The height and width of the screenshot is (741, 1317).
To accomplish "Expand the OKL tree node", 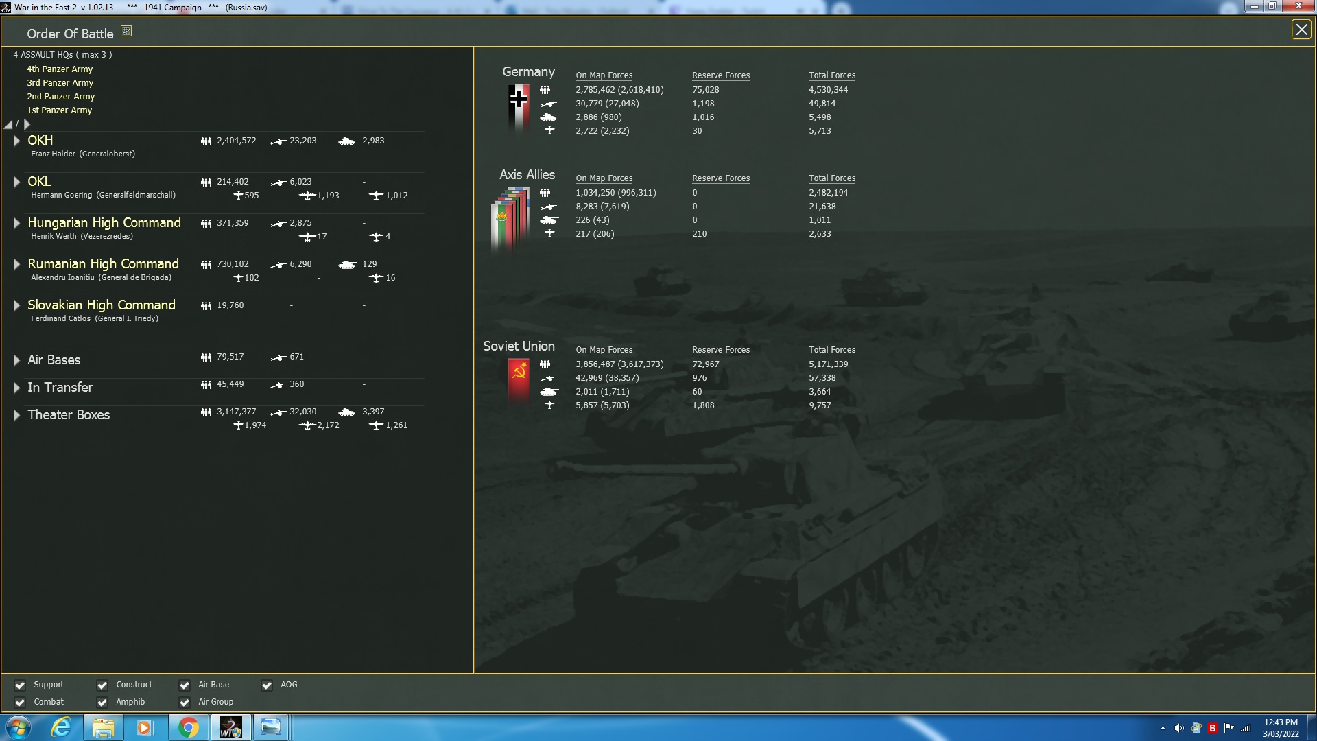I will (x=16, y=182).
